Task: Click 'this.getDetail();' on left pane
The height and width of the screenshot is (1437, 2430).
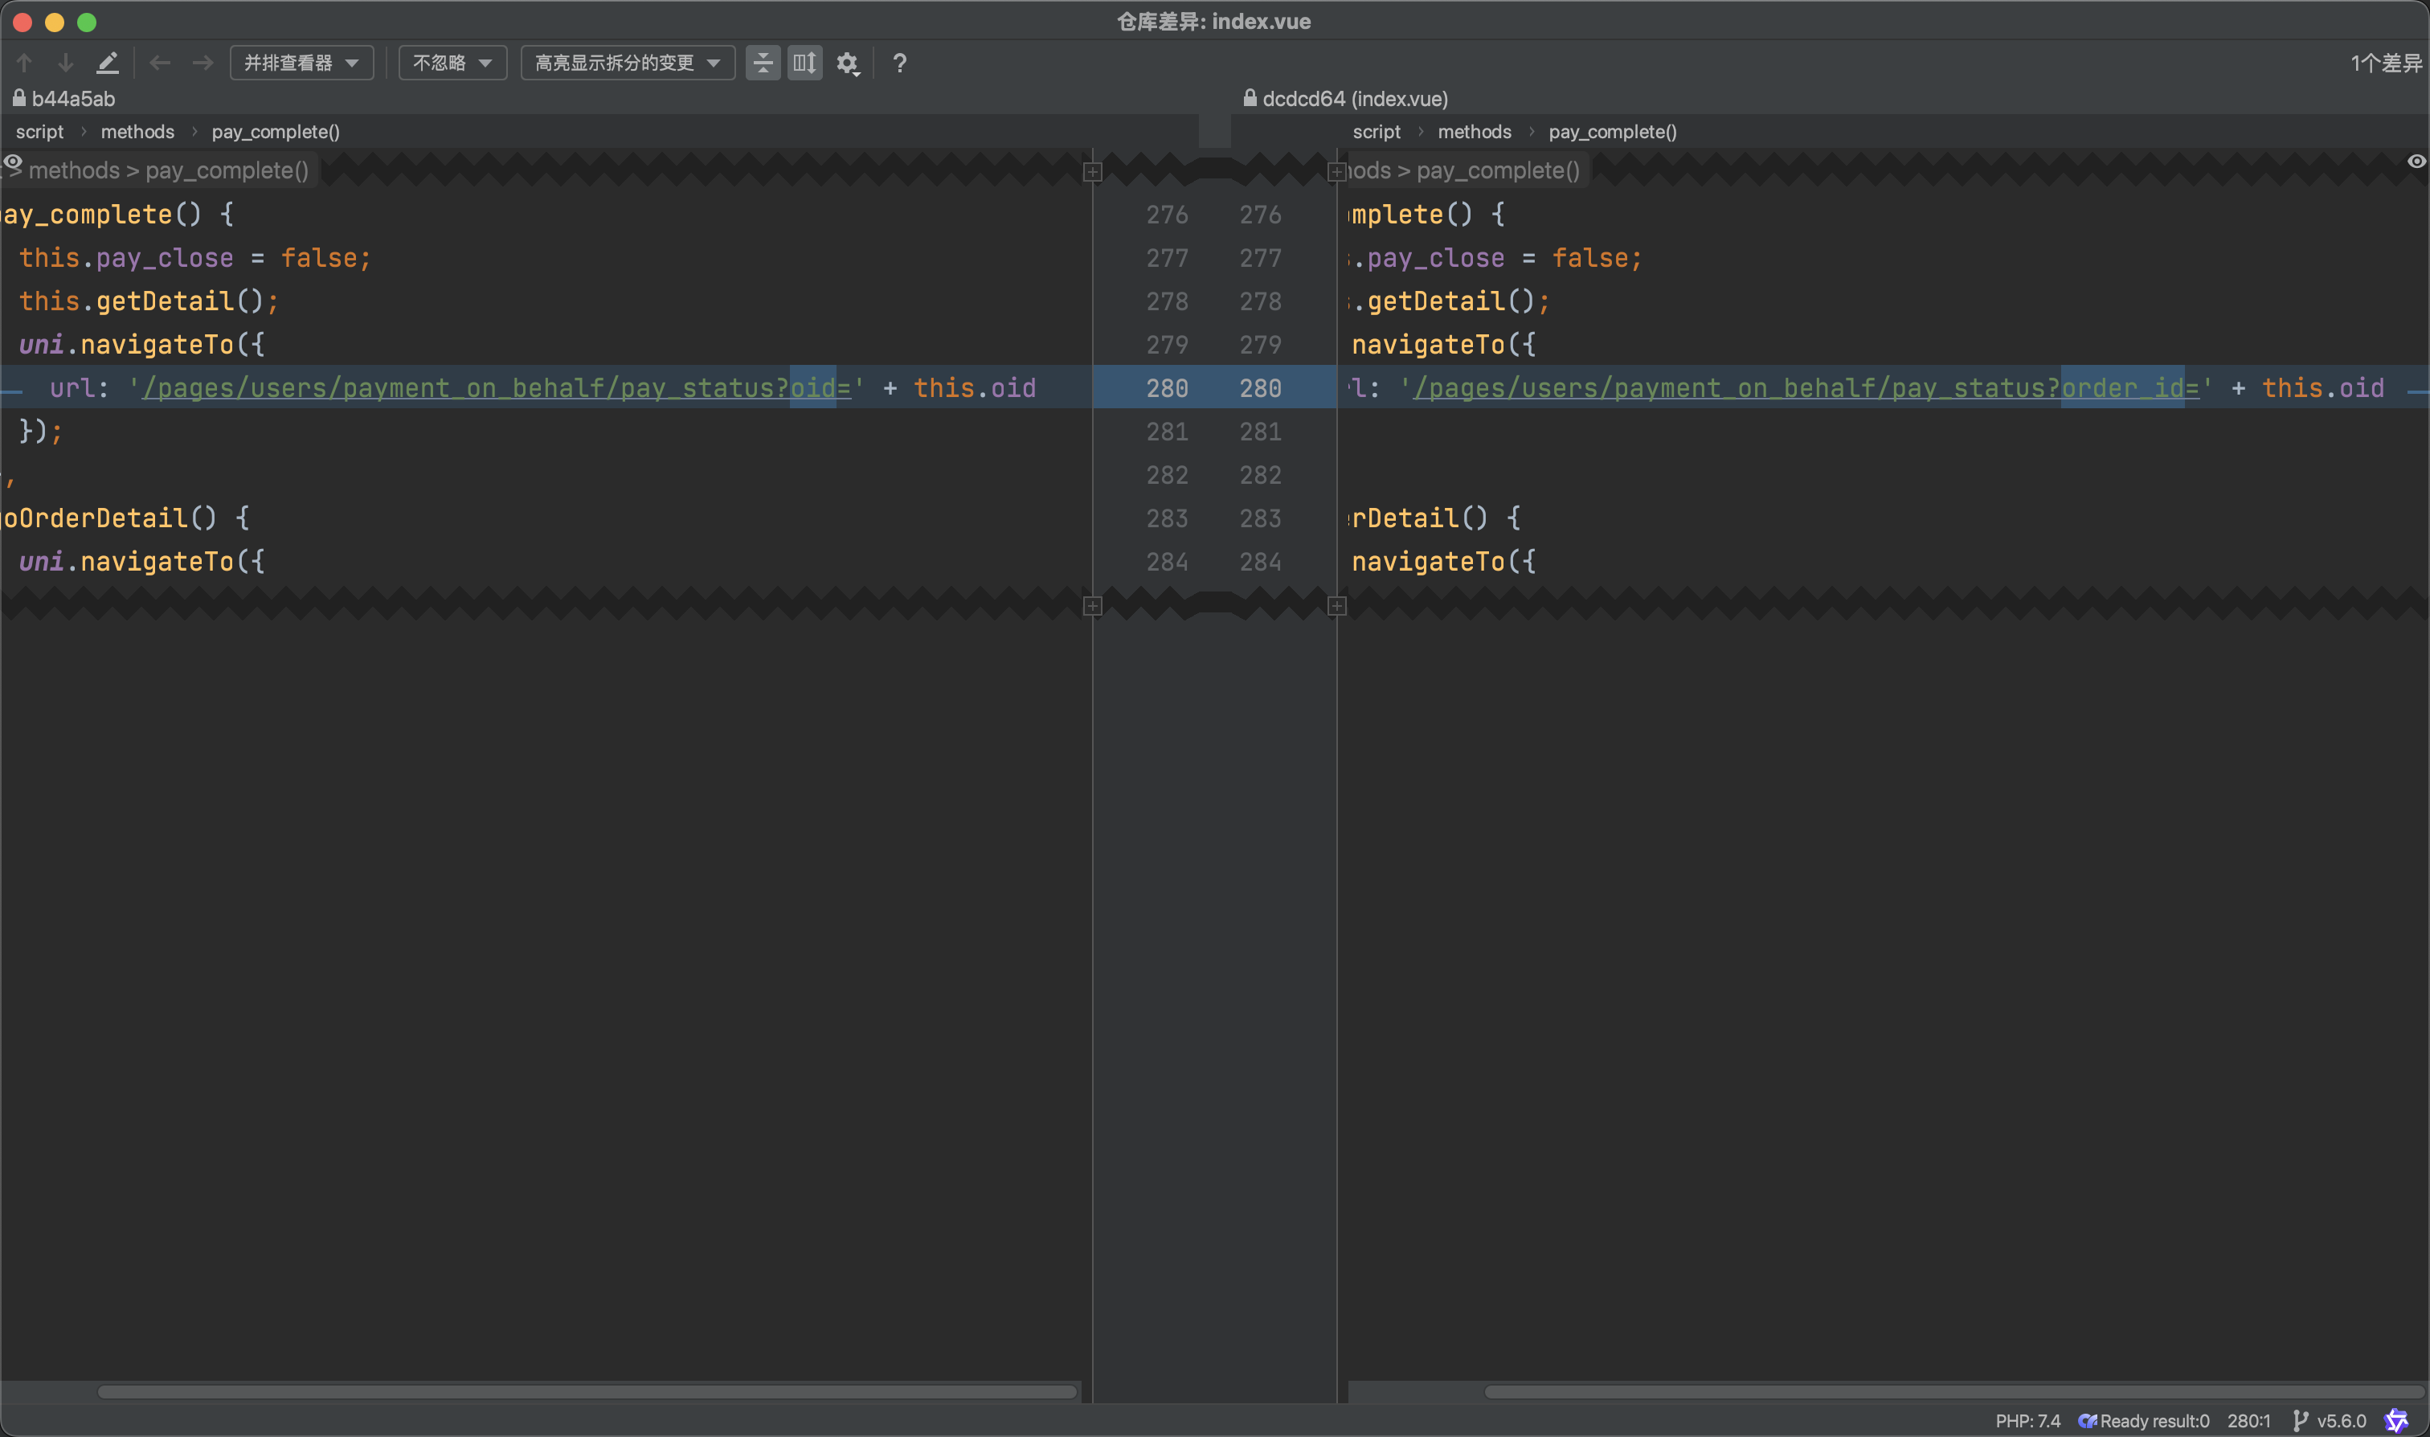Action: [x=148, y=301]
